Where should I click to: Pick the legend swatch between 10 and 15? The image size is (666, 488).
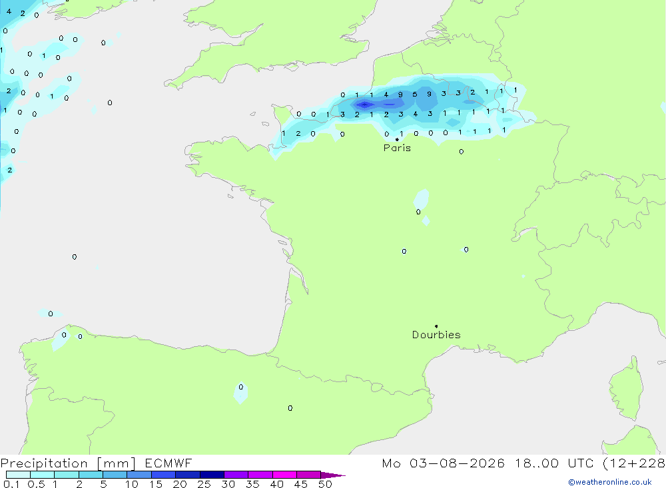[139, 475]
